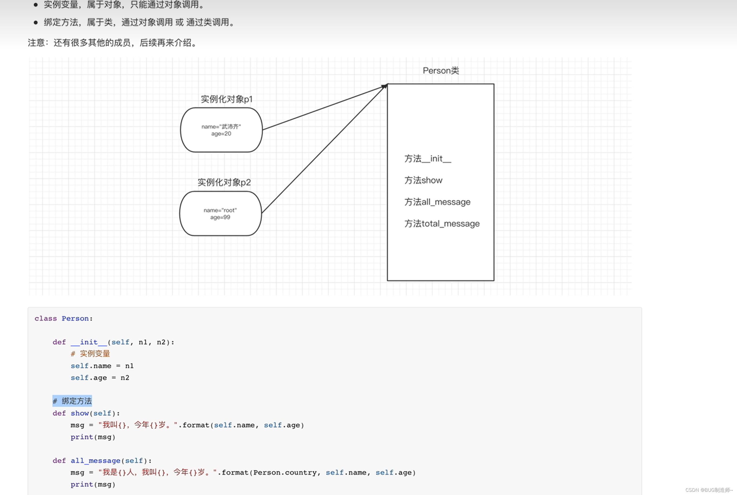
Task: Select the 实例化对象p1 rounded node
Action: coord(221,130)
